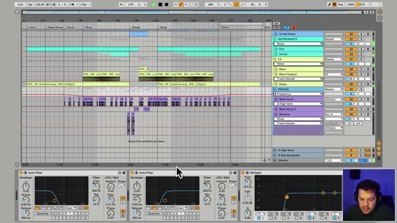Open Reverse track Mixer device chooser
The image size is (397, 223).
(x=298, y=119)
